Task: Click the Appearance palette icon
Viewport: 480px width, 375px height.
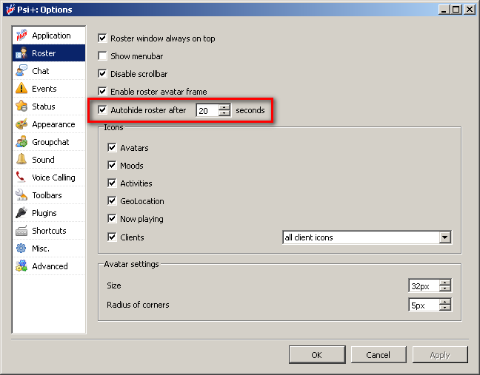Action: (21, 124)
